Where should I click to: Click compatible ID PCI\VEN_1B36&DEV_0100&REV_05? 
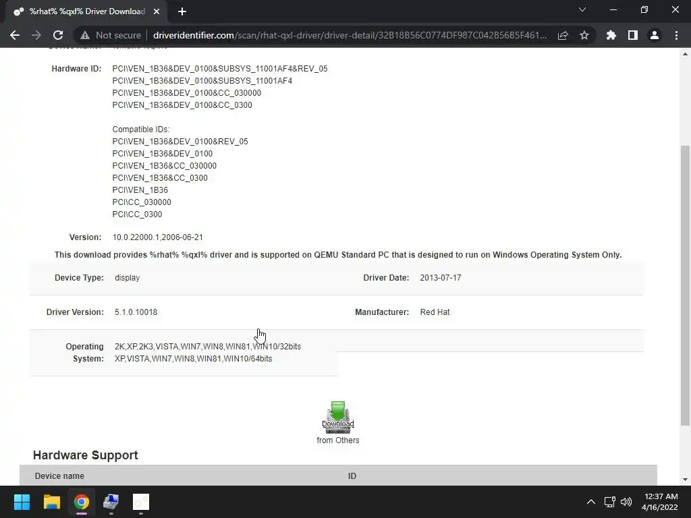coord(180,142)
